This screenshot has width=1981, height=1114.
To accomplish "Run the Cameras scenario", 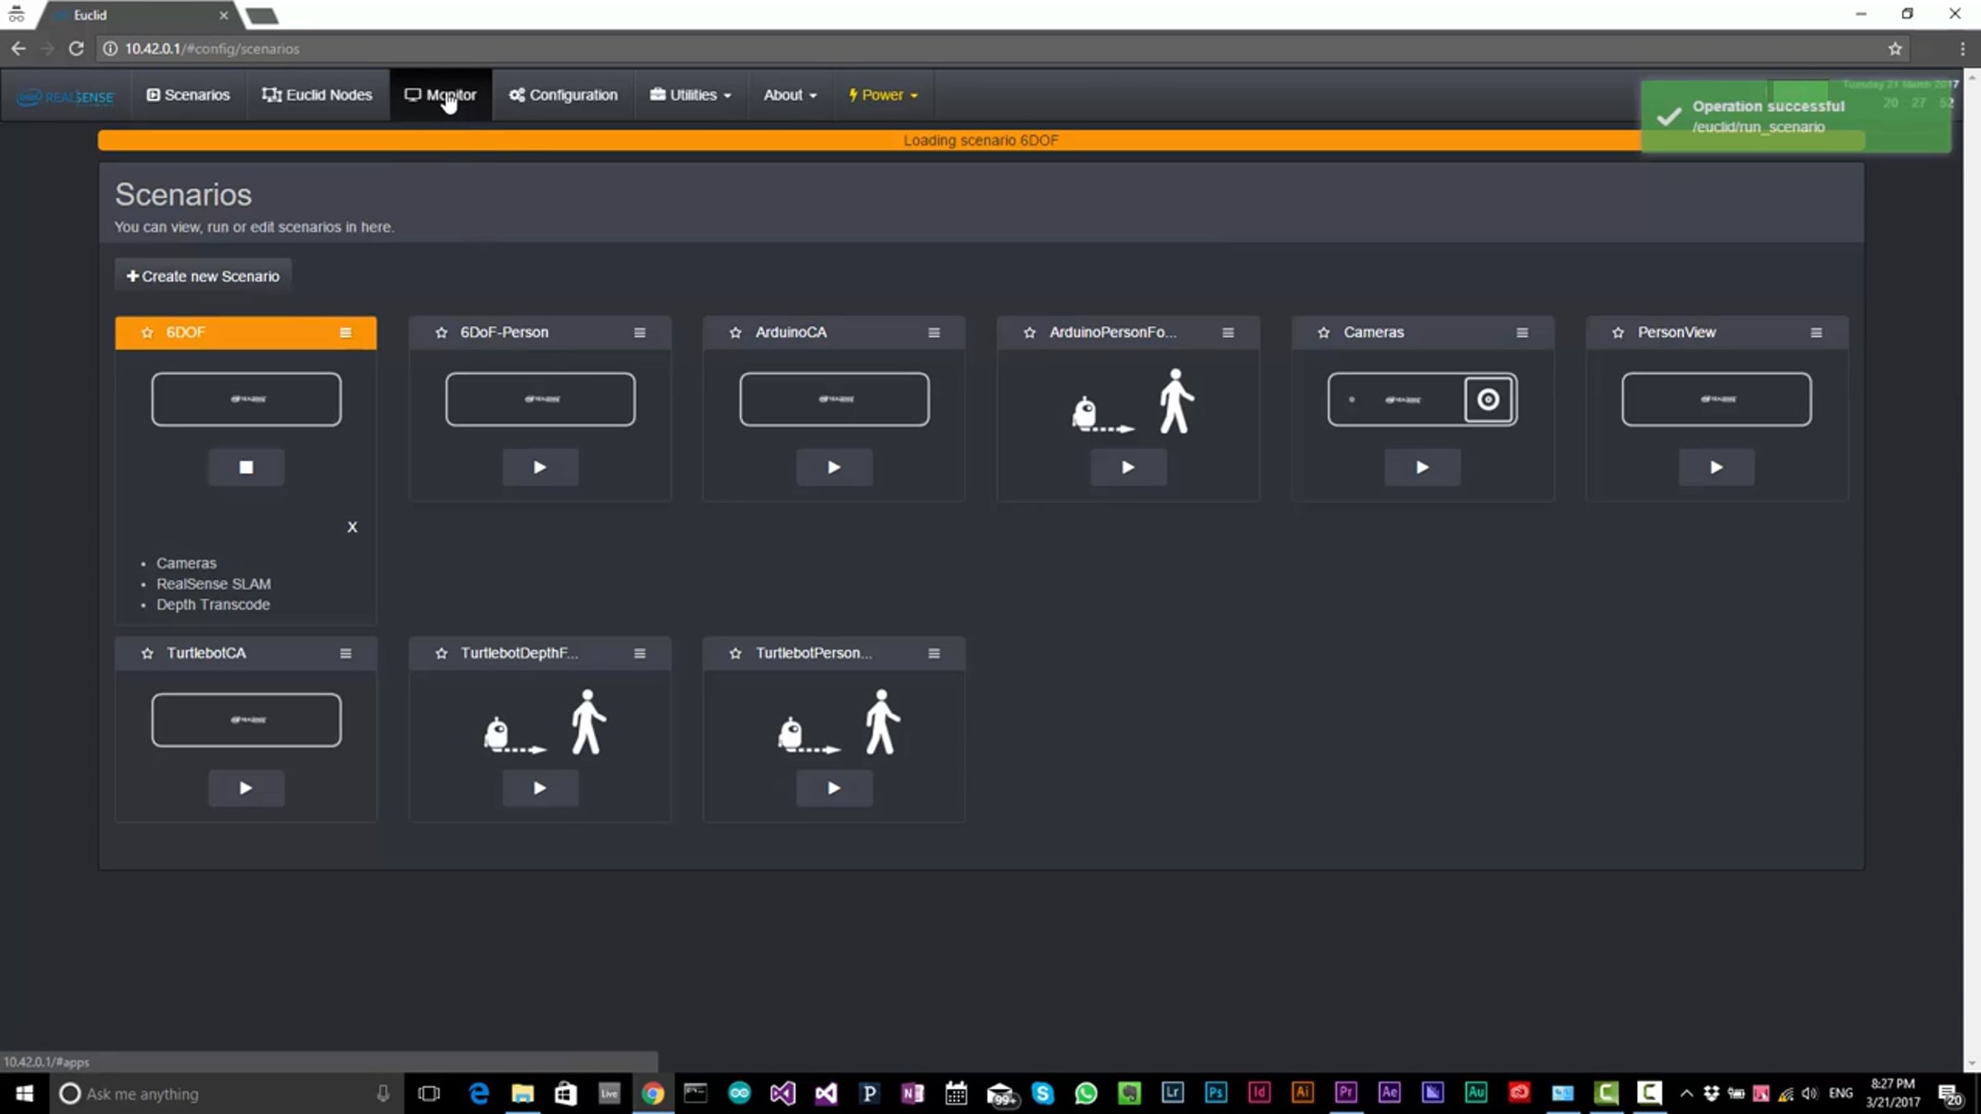I will tap(1422, 467).
